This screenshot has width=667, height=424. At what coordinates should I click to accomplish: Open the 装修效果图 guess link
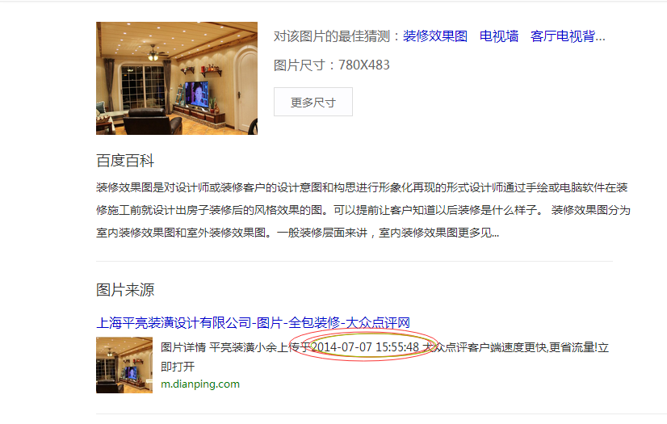pos(434,36)
